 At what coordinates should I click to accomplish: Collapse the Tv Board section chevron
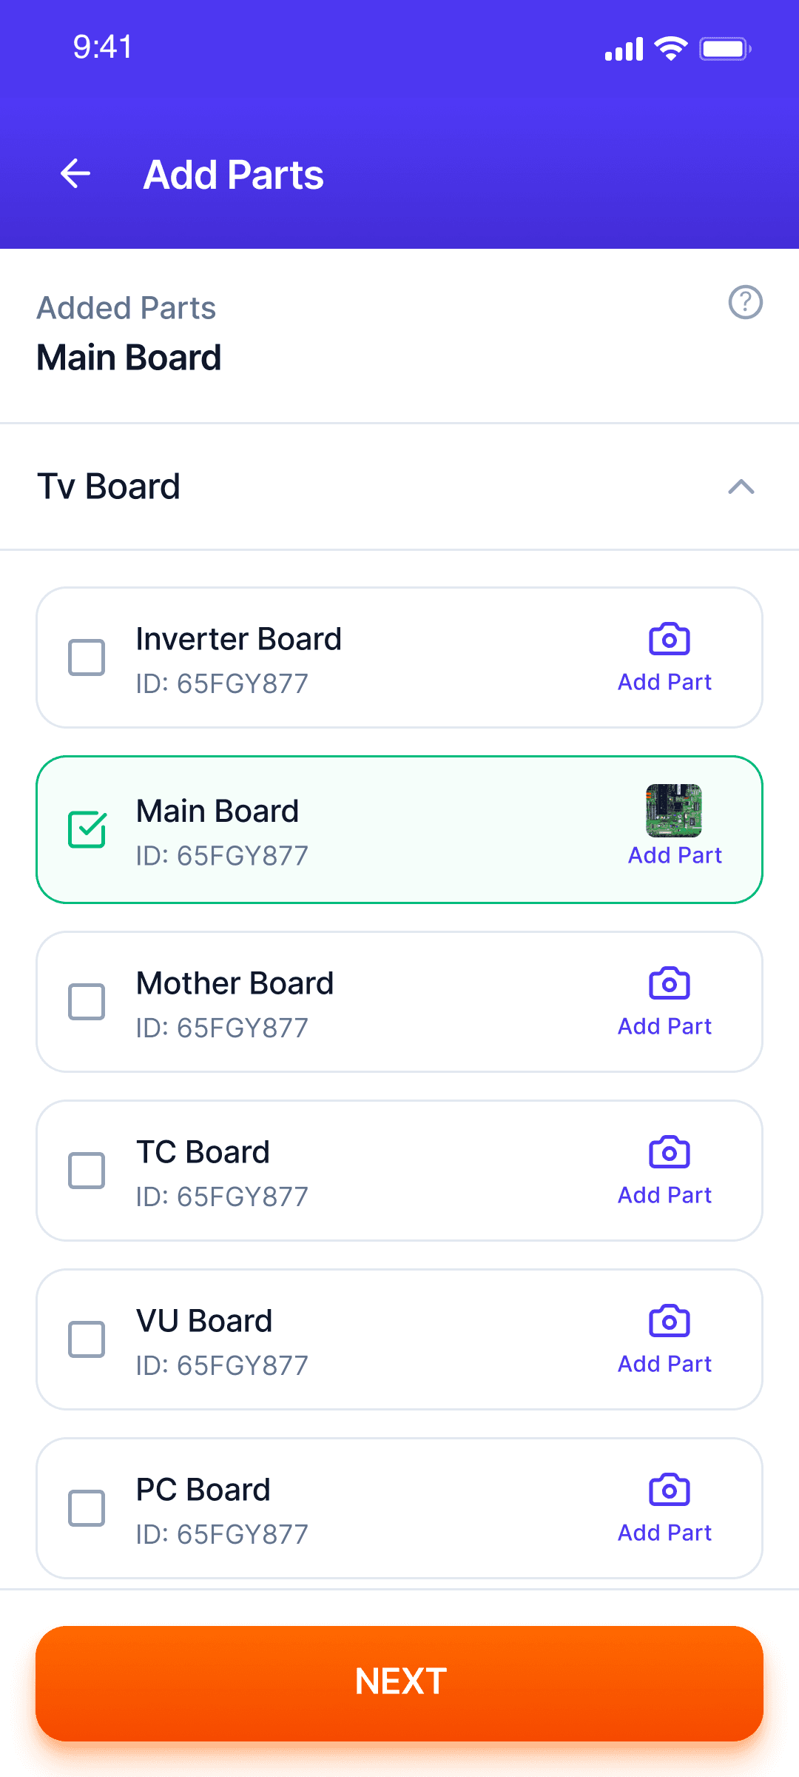click(741, 486)
